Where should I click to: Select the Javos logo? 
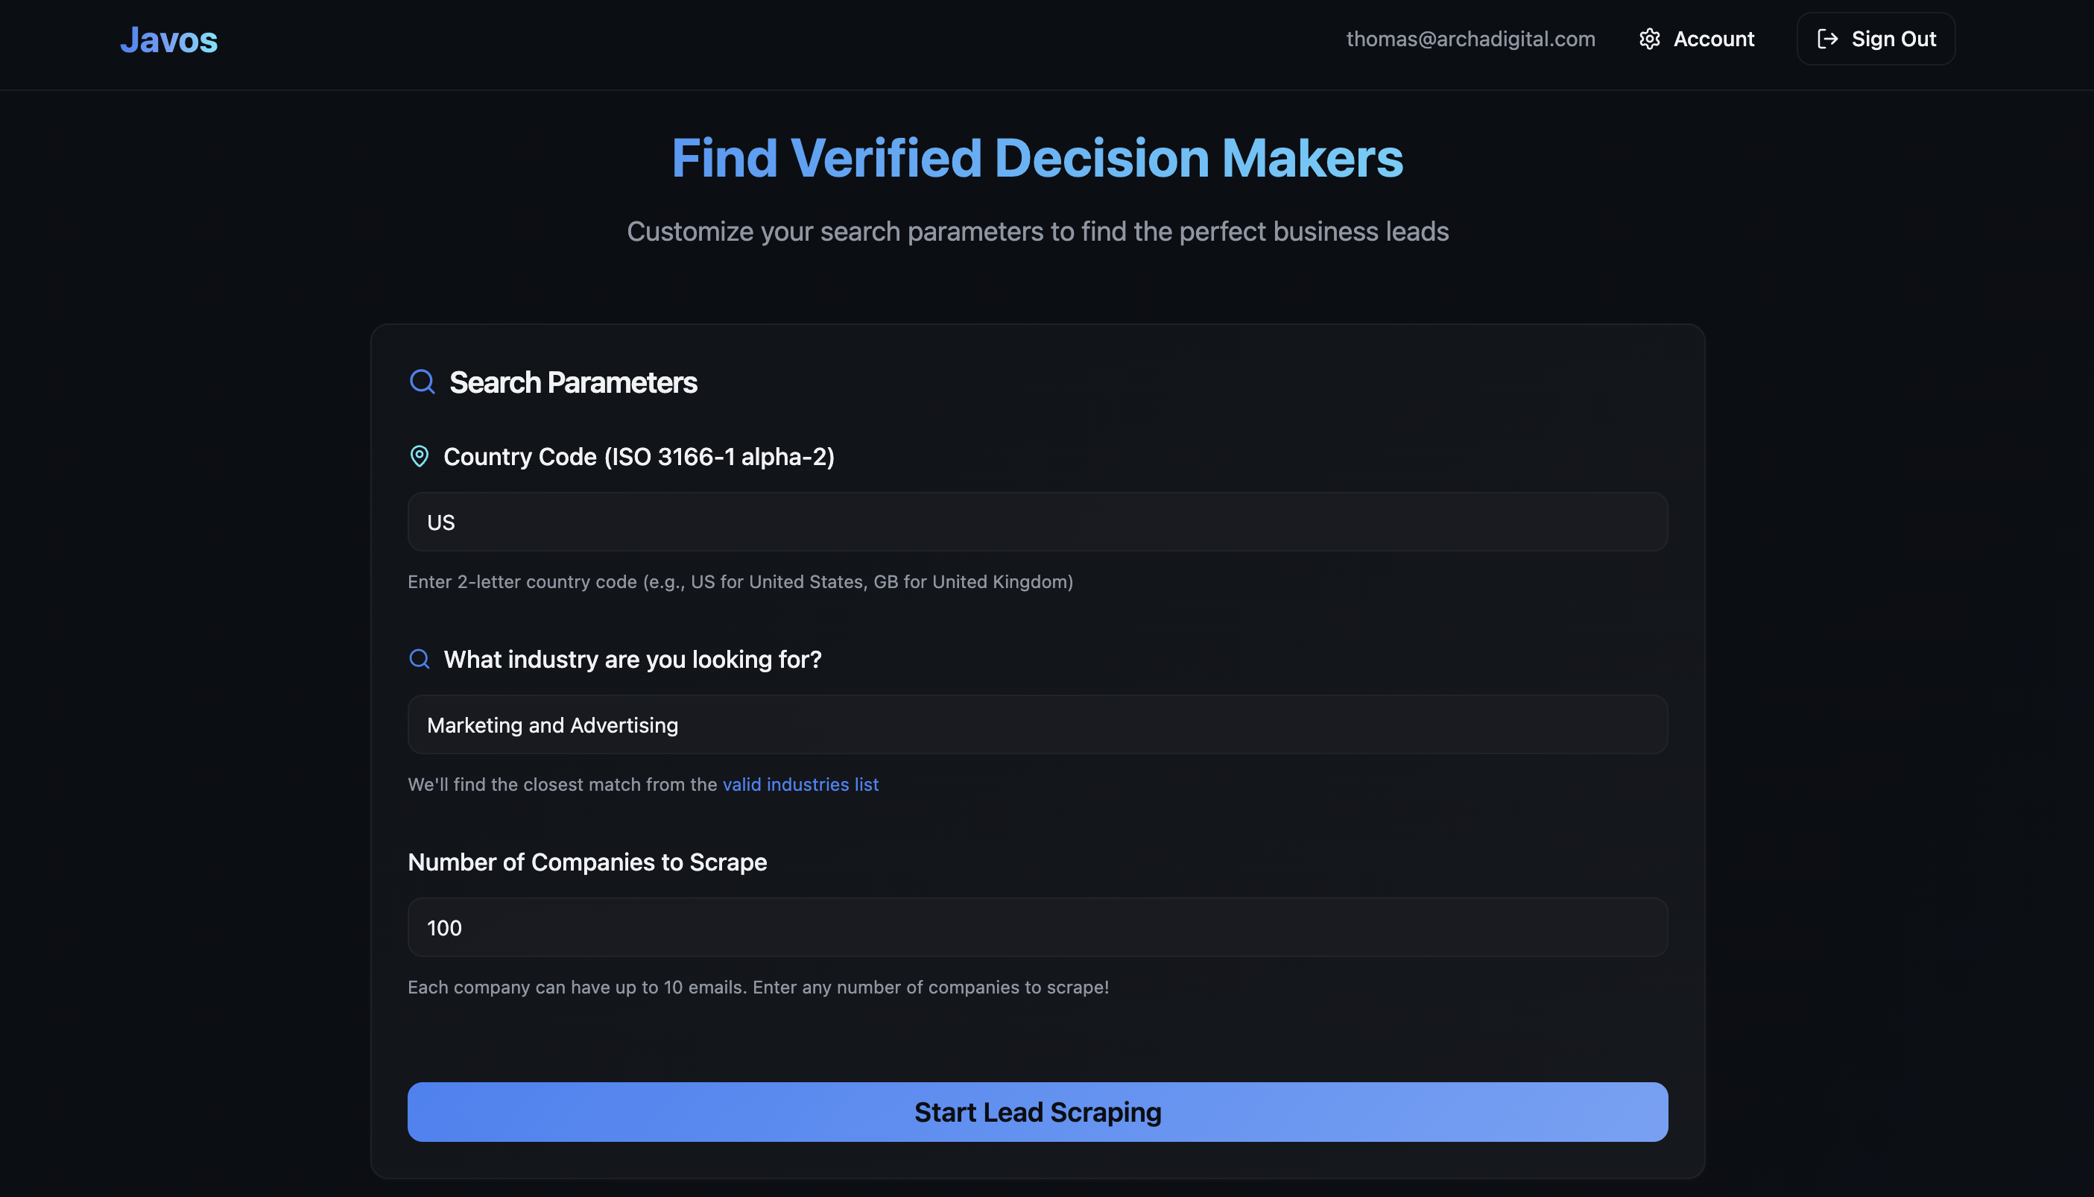pos(168,39)
